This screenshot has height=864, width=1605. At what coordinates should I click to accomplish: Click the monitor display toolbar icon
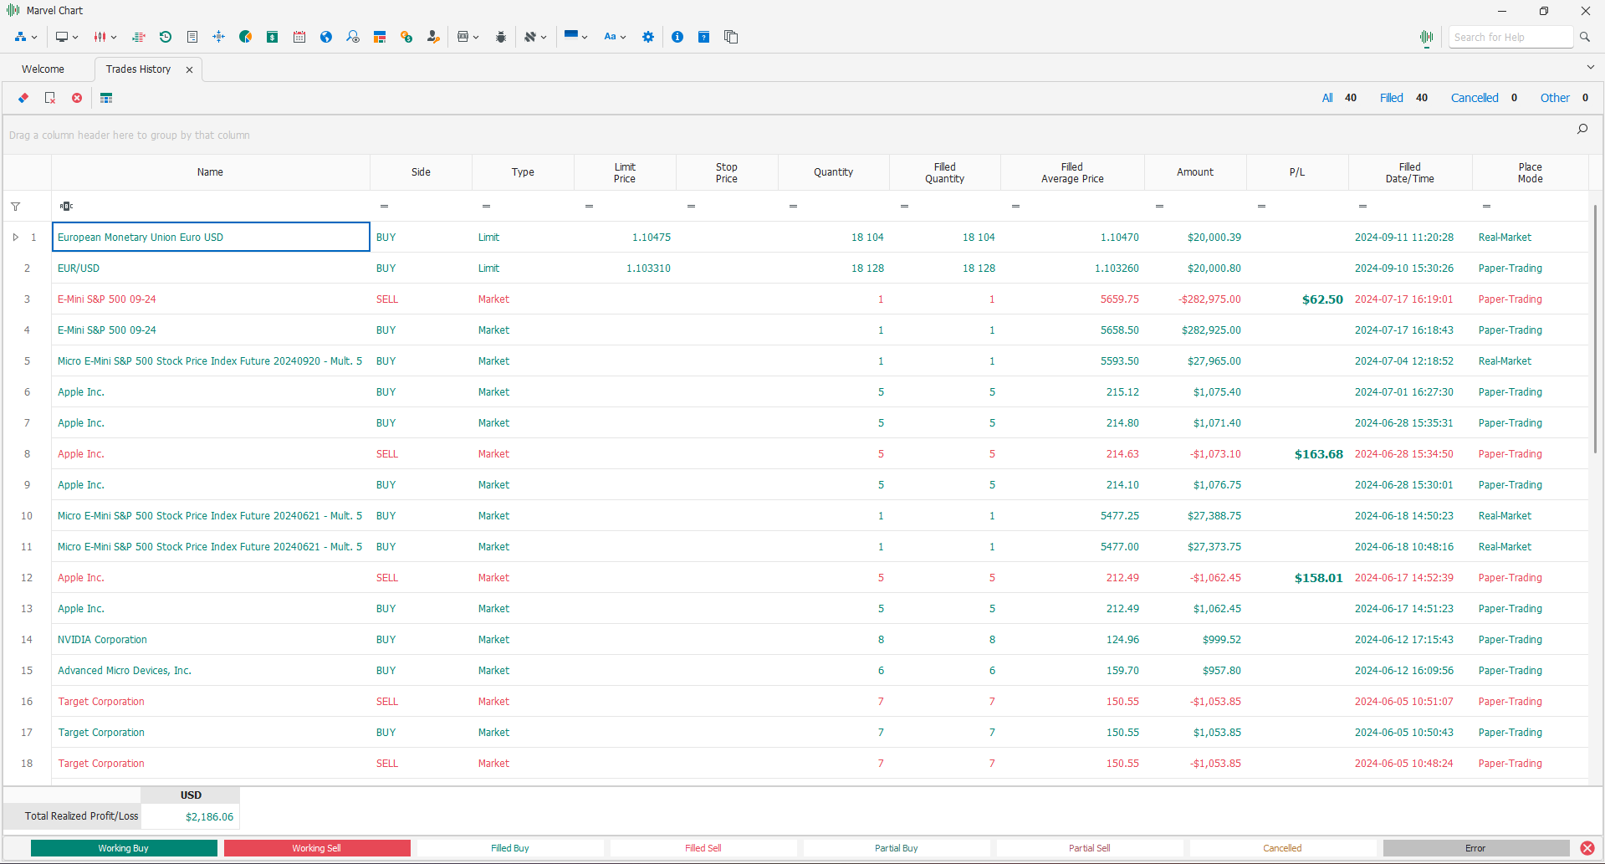(62, 37)
